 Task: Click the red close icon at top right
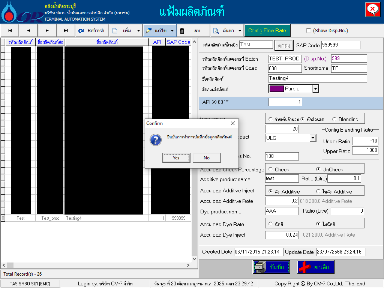click(x=372, y=9)
